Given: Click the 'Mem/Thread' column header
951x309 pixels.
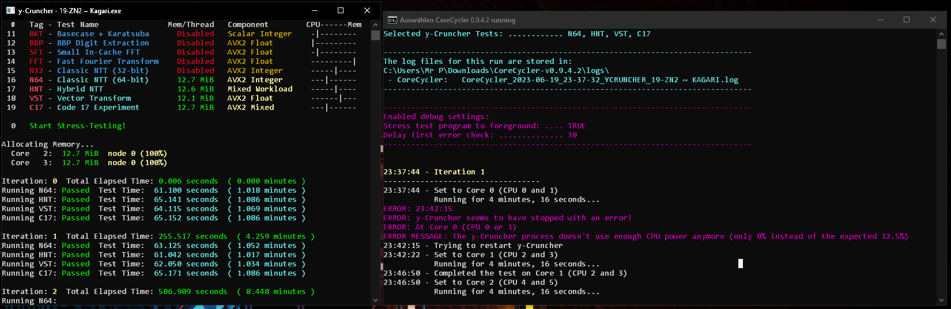Looking at the screenshot, I should (191, 25).
